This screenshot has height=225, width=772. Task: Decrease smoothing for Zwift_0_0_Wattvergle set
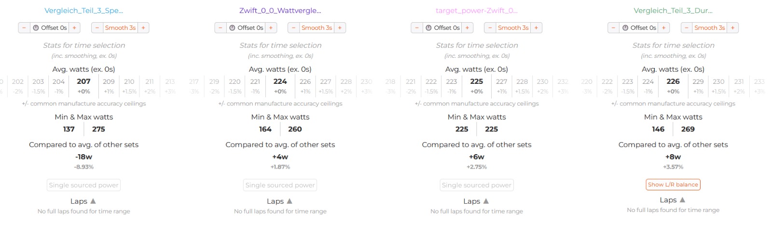(293, 28)
